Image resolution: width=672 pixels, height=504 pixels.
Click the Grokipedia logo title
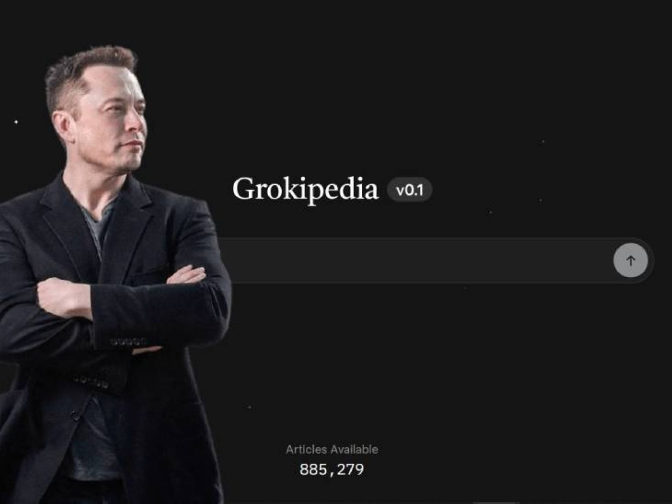click(x=305, y=189)
